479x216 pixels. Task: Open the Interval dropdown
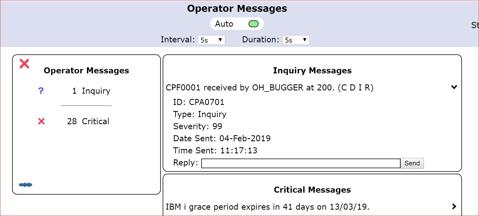pyautogui.click(x=211, y=40)
